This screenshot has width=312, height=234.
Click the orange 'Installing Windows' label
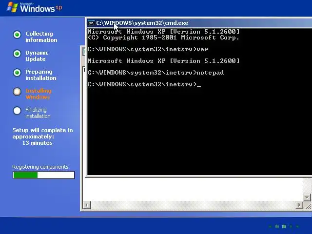[39, 94]
